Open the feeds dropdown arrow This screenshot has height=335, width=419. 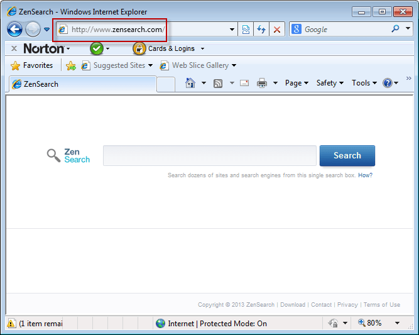(x=232, y=83)
